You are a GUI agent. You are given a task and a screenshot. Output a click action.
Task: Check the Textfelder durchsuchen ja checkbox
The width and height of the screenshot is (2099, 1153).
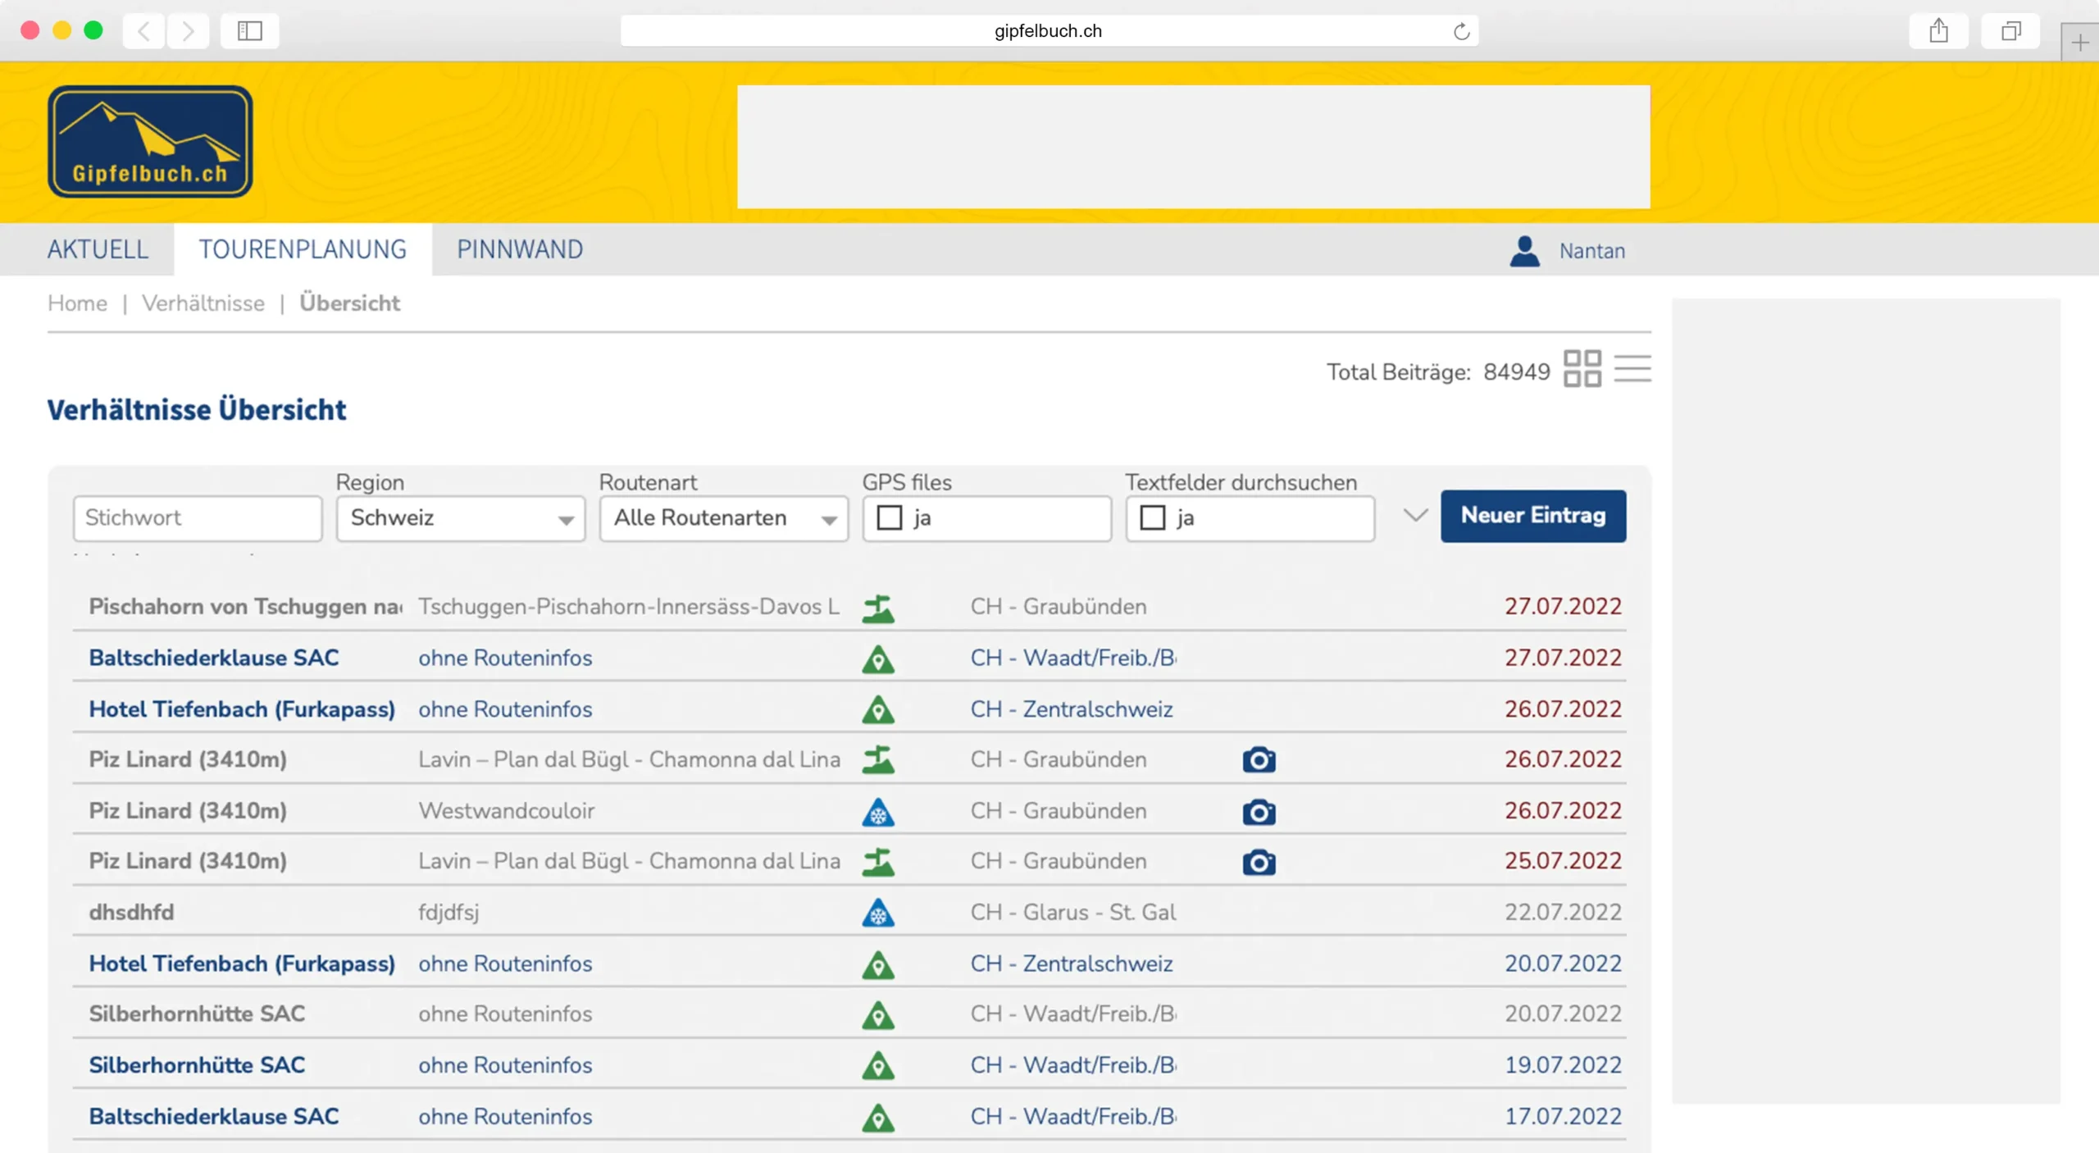1153,518
